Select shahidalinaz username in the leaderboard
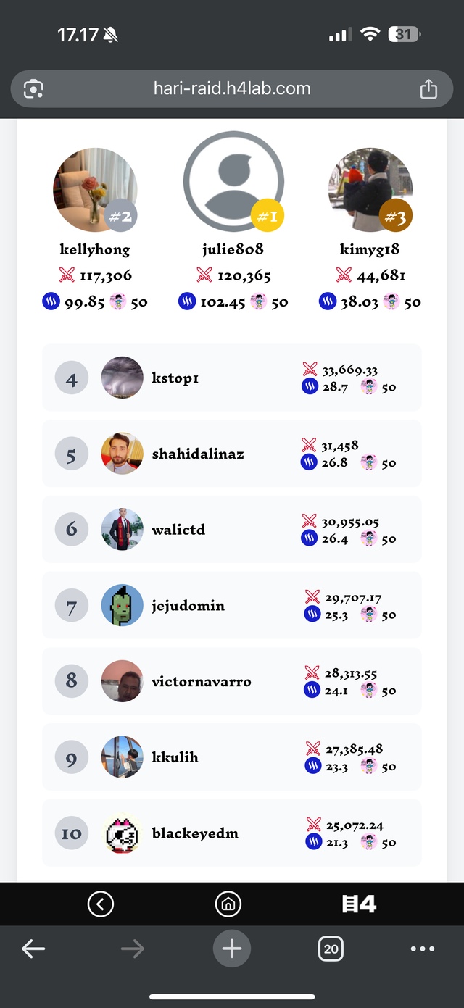Viewport: 464px width, 1008px height. (197, 454)
